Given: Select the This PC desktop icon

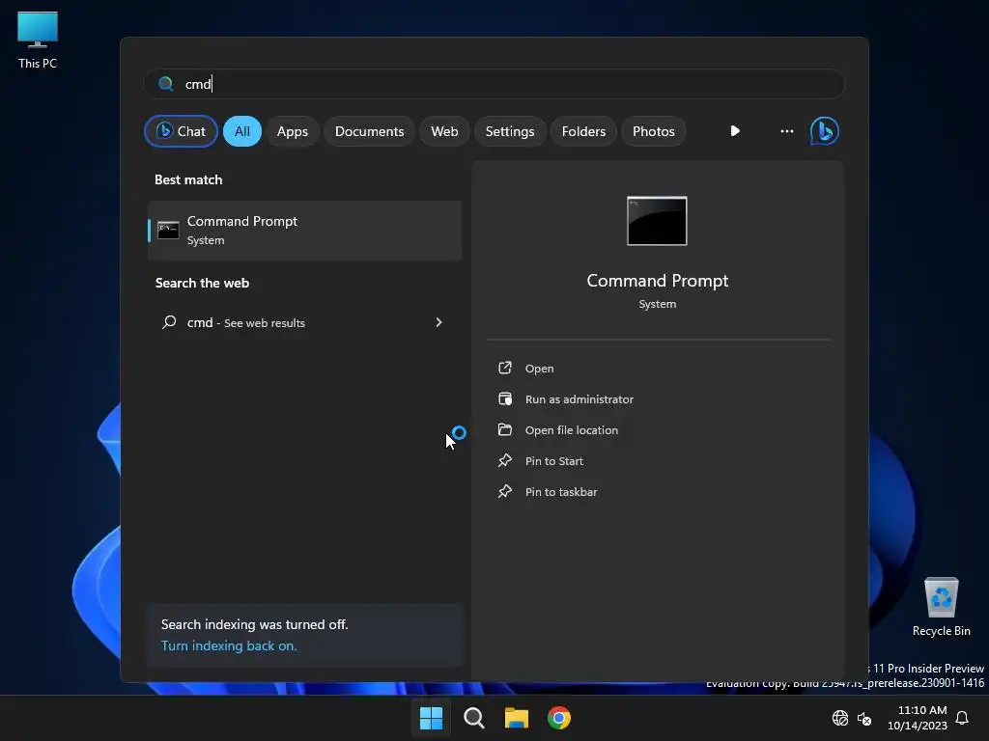Looking at the screenshot, I should pyautogui.click(x=38, y=41).
